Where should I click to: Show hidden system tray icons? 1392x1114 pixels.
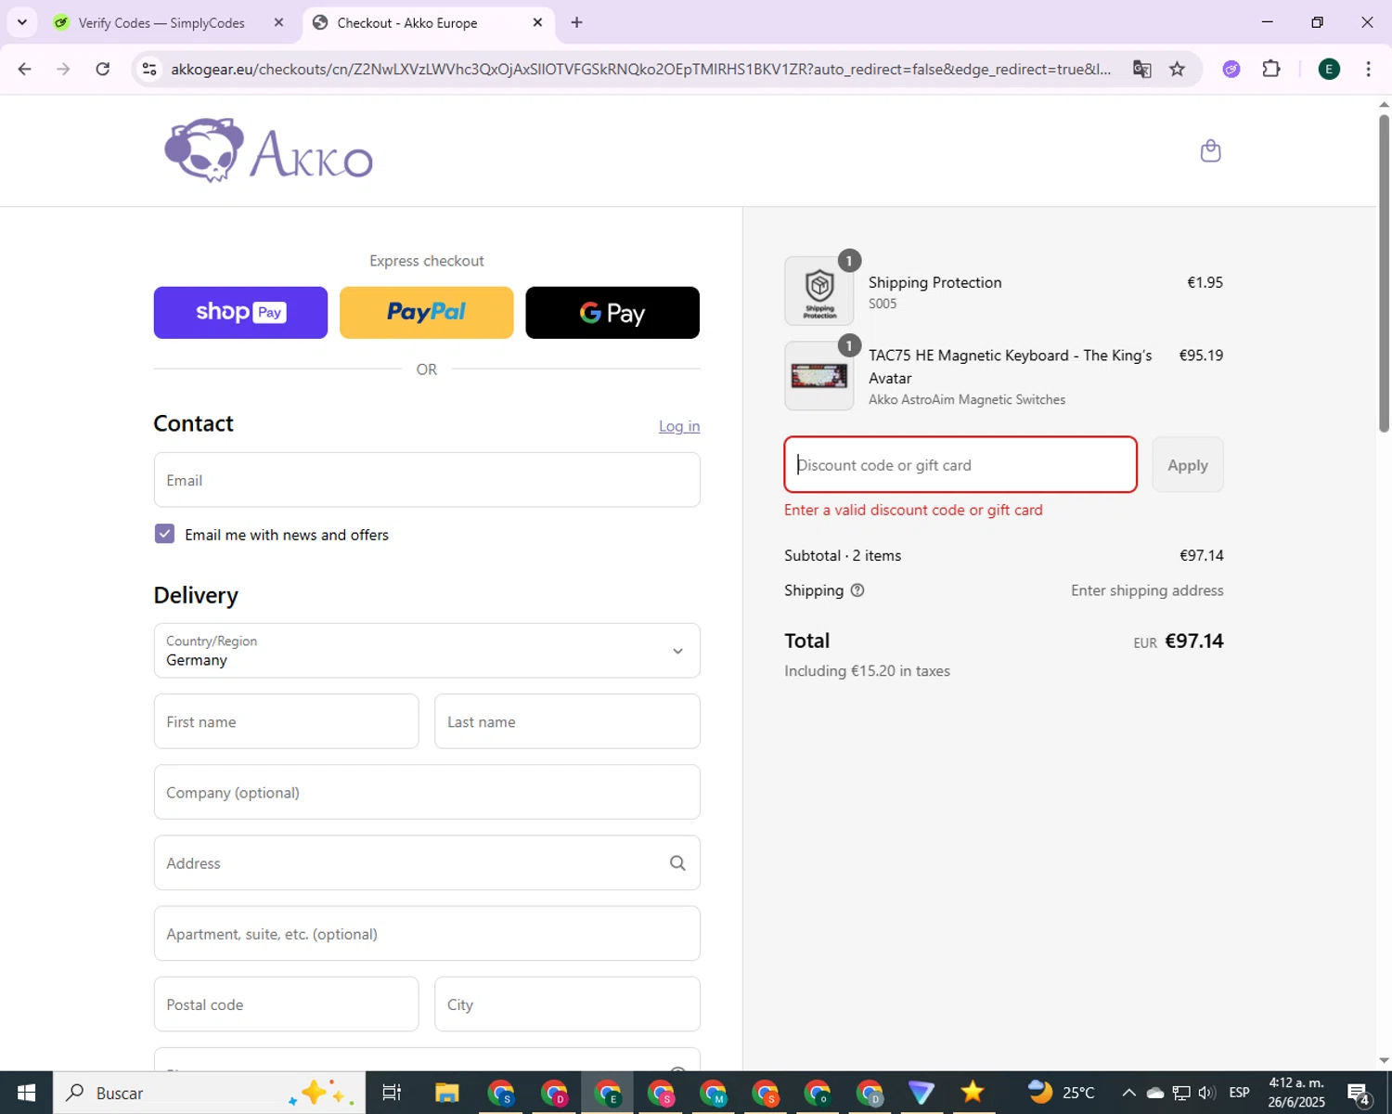tap(1128, 1093)
